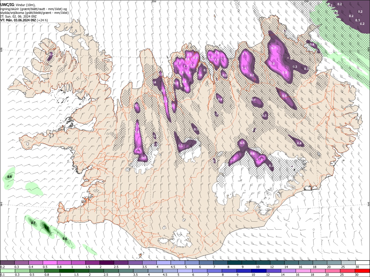
Task: Pick the bright pink upper legend swatch at 0.5
Action: pyautogui.click(x=50, y=263)
